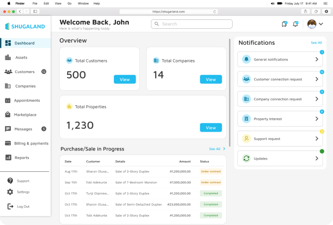Open the Dashboard sidebar item
Image resolution: width=333 pixels, height=225 pixels.
coord(25,43)
